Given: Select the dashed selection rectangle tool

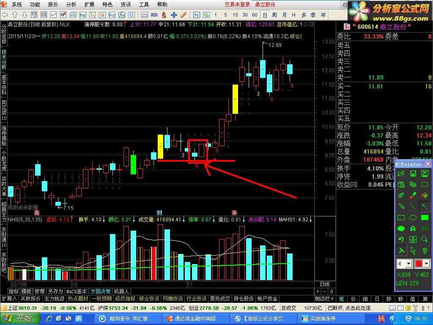Looking at the screenshot, I should click(425, 185).
